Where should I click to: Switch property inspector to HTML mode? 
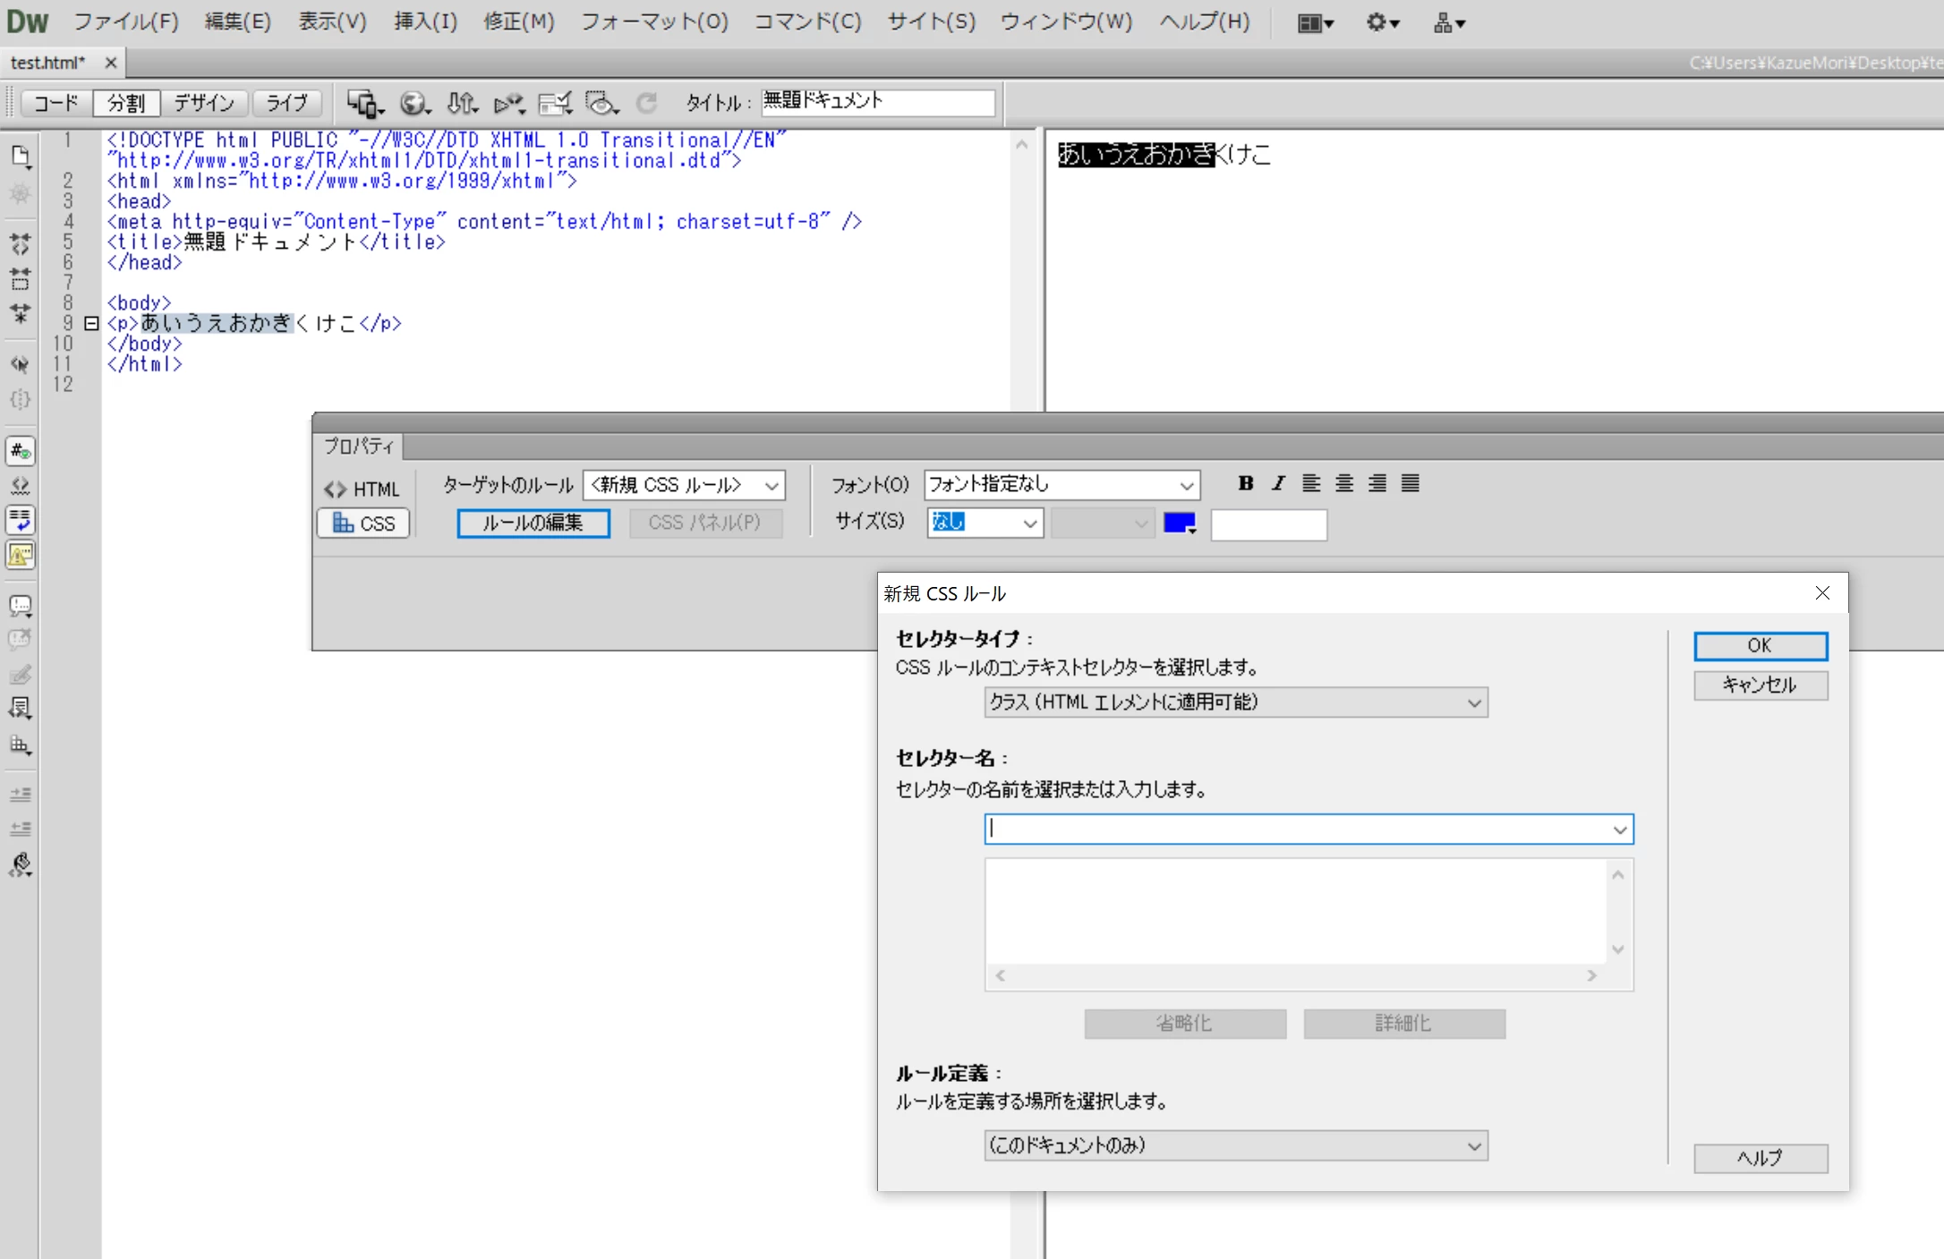tap(362, 489)
